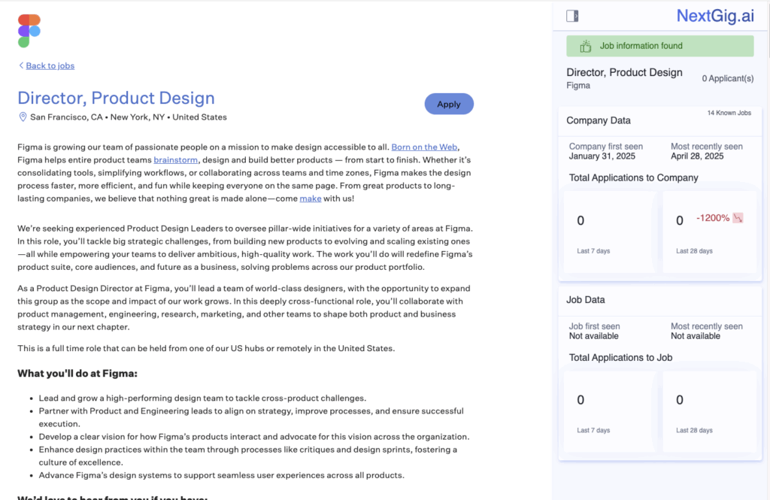The image size is (770, 500).
Task: Click the red downward trend chart icon
Action: click(x=738, y=218)
